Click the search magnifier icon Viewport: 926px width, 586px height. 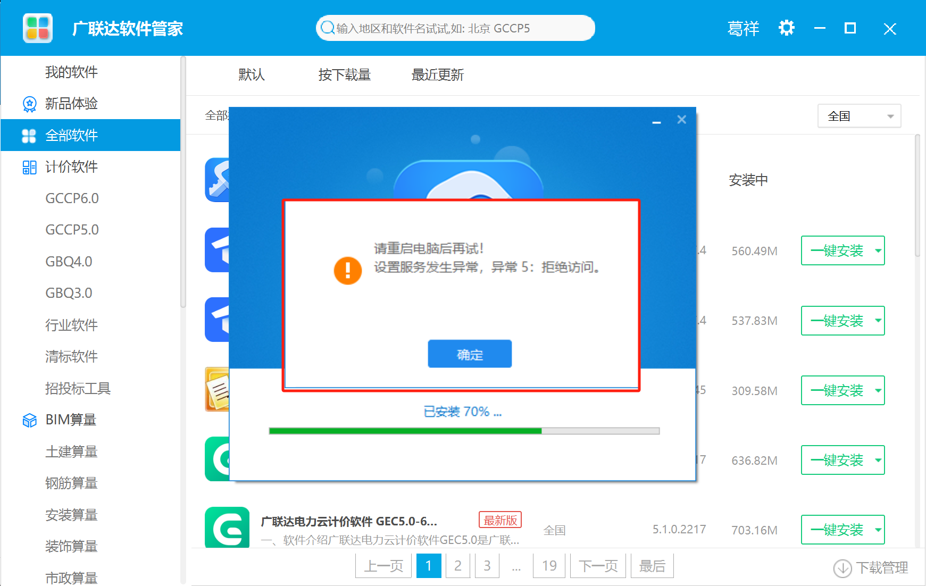pos(328,28)
